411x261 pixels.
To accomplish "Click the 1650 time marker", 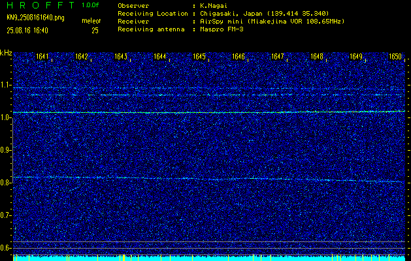I will click(395, 57).
